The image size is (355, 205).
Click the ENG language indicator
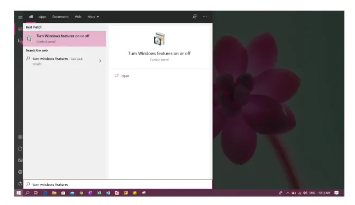[x=313, y=193]
